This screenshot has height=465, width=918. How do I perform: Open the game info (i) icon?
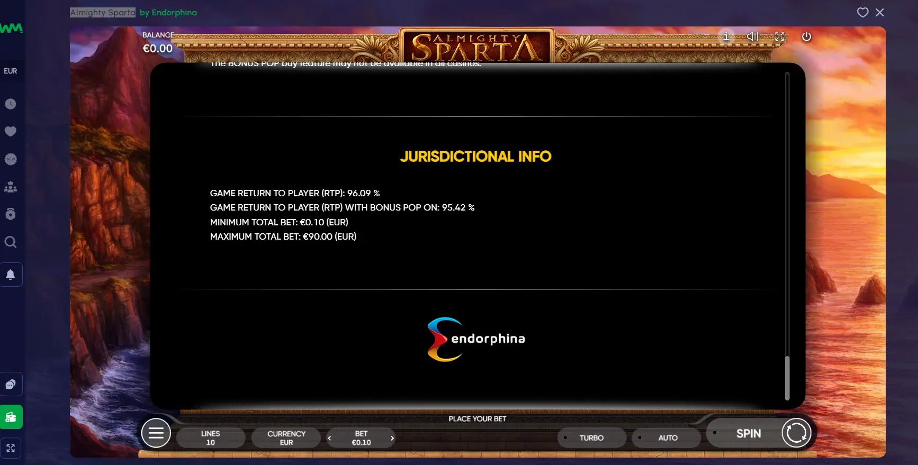726,37
